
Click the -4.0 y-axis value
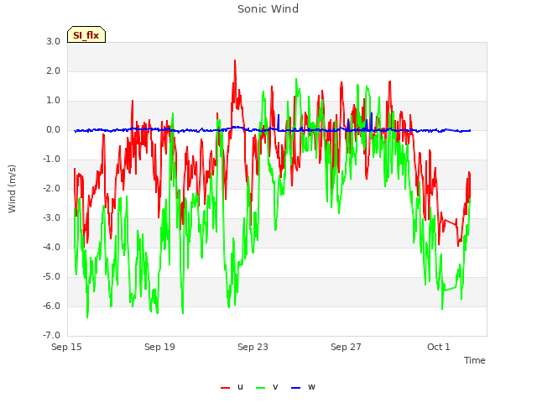point(52,248)
